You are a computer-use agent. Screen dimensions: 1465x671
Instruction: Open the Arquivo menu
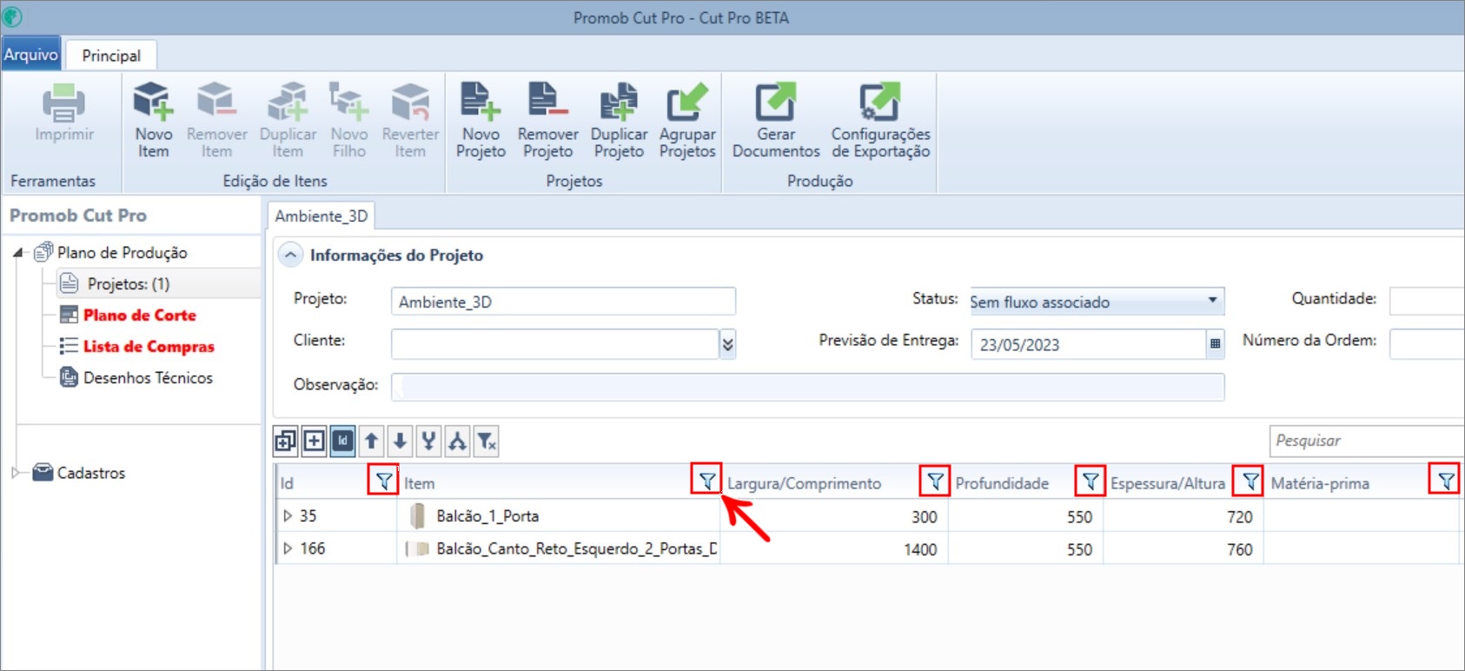coord(31,54)
